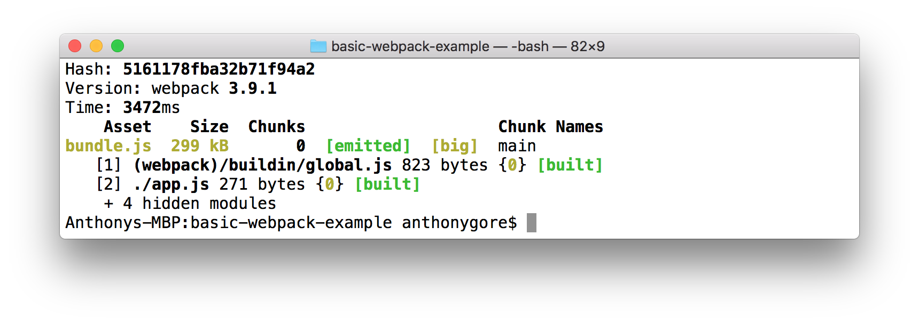Click the Anthonys-MBP shell prompt text
The width and height of the screenshot is (919, 324).
[x=291, y=223]
